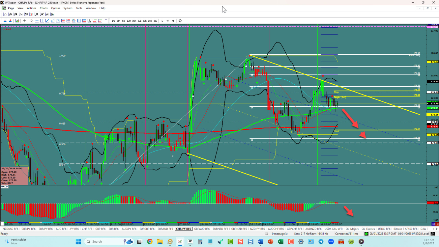
Task: Switch to Bitcoin tab
Action: (x=398, y=229)
